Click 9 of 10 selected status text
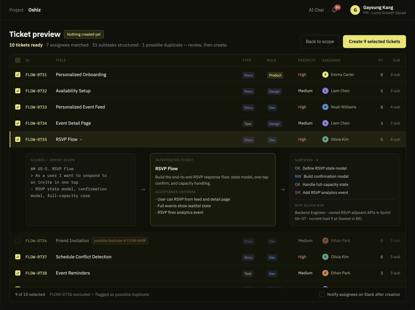This screenshot has height=310, width=415. point(30,294)
